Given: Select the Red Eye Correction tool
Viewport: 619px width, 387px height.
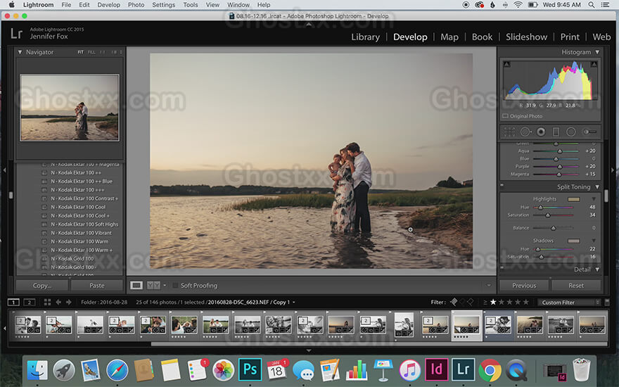Looking at the screenshot, I should tap(541, 132).
